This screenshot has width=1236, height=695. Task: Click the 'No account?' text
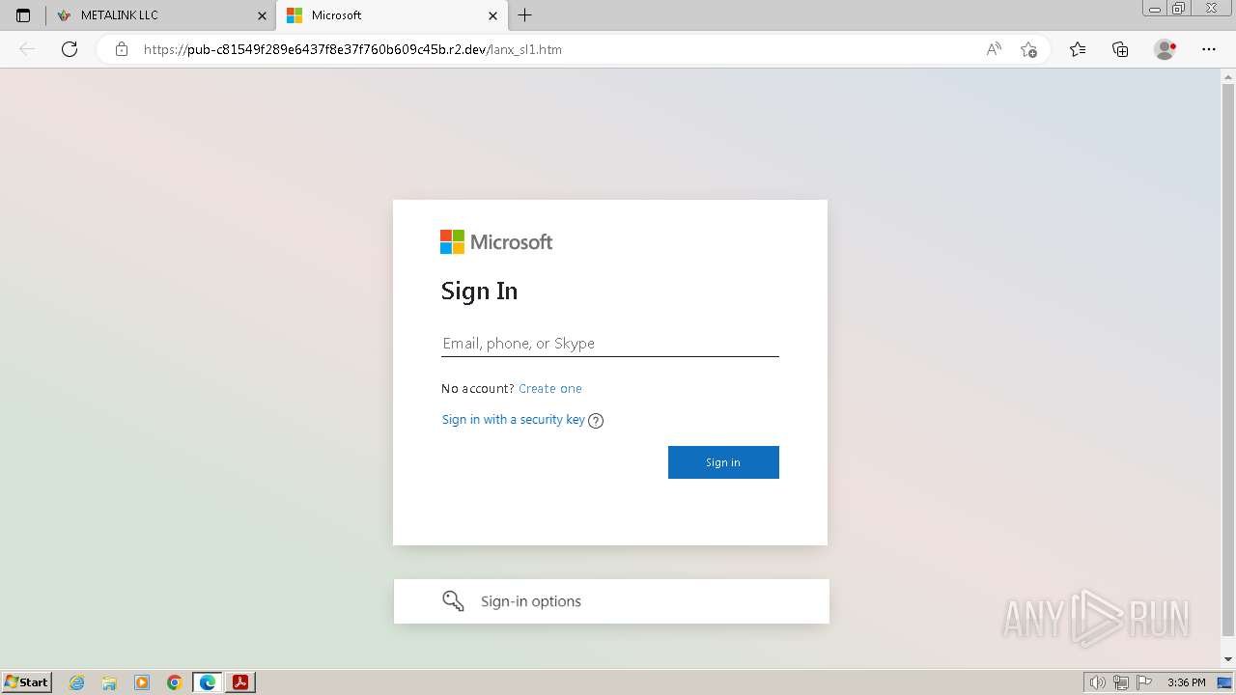click(x=478, y=388)
